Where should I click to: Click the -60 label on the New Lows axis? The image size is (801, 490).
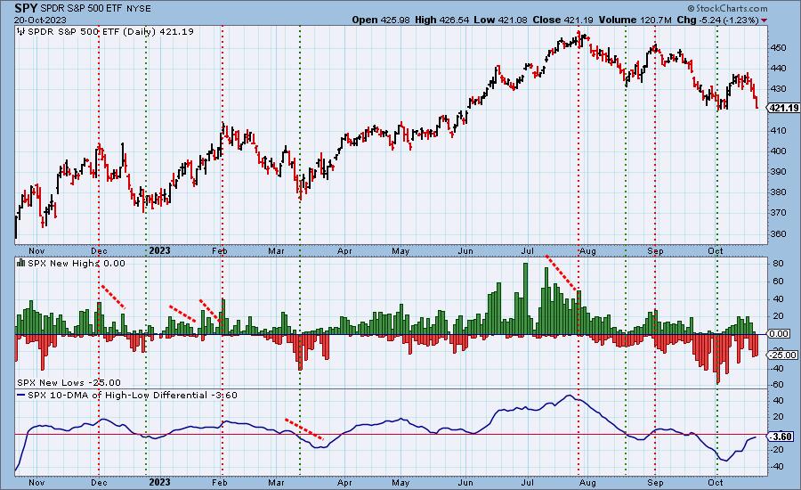point(778,385)
